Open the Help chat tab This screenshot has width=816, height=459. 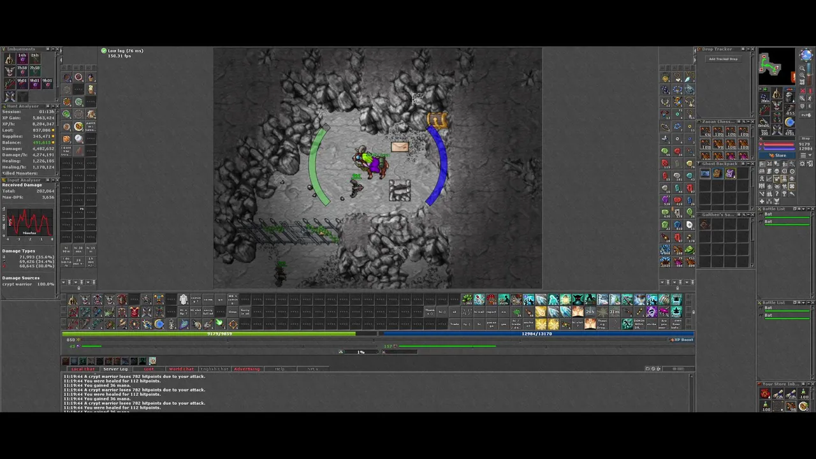pyautogui.click(x=280, y=369)
